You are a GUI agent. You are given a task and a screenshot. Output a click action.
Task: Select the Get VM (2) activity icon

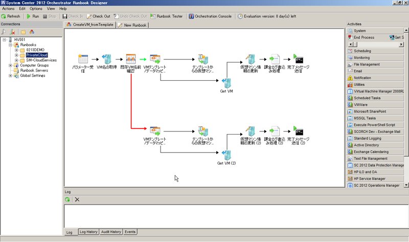[226, 155]
